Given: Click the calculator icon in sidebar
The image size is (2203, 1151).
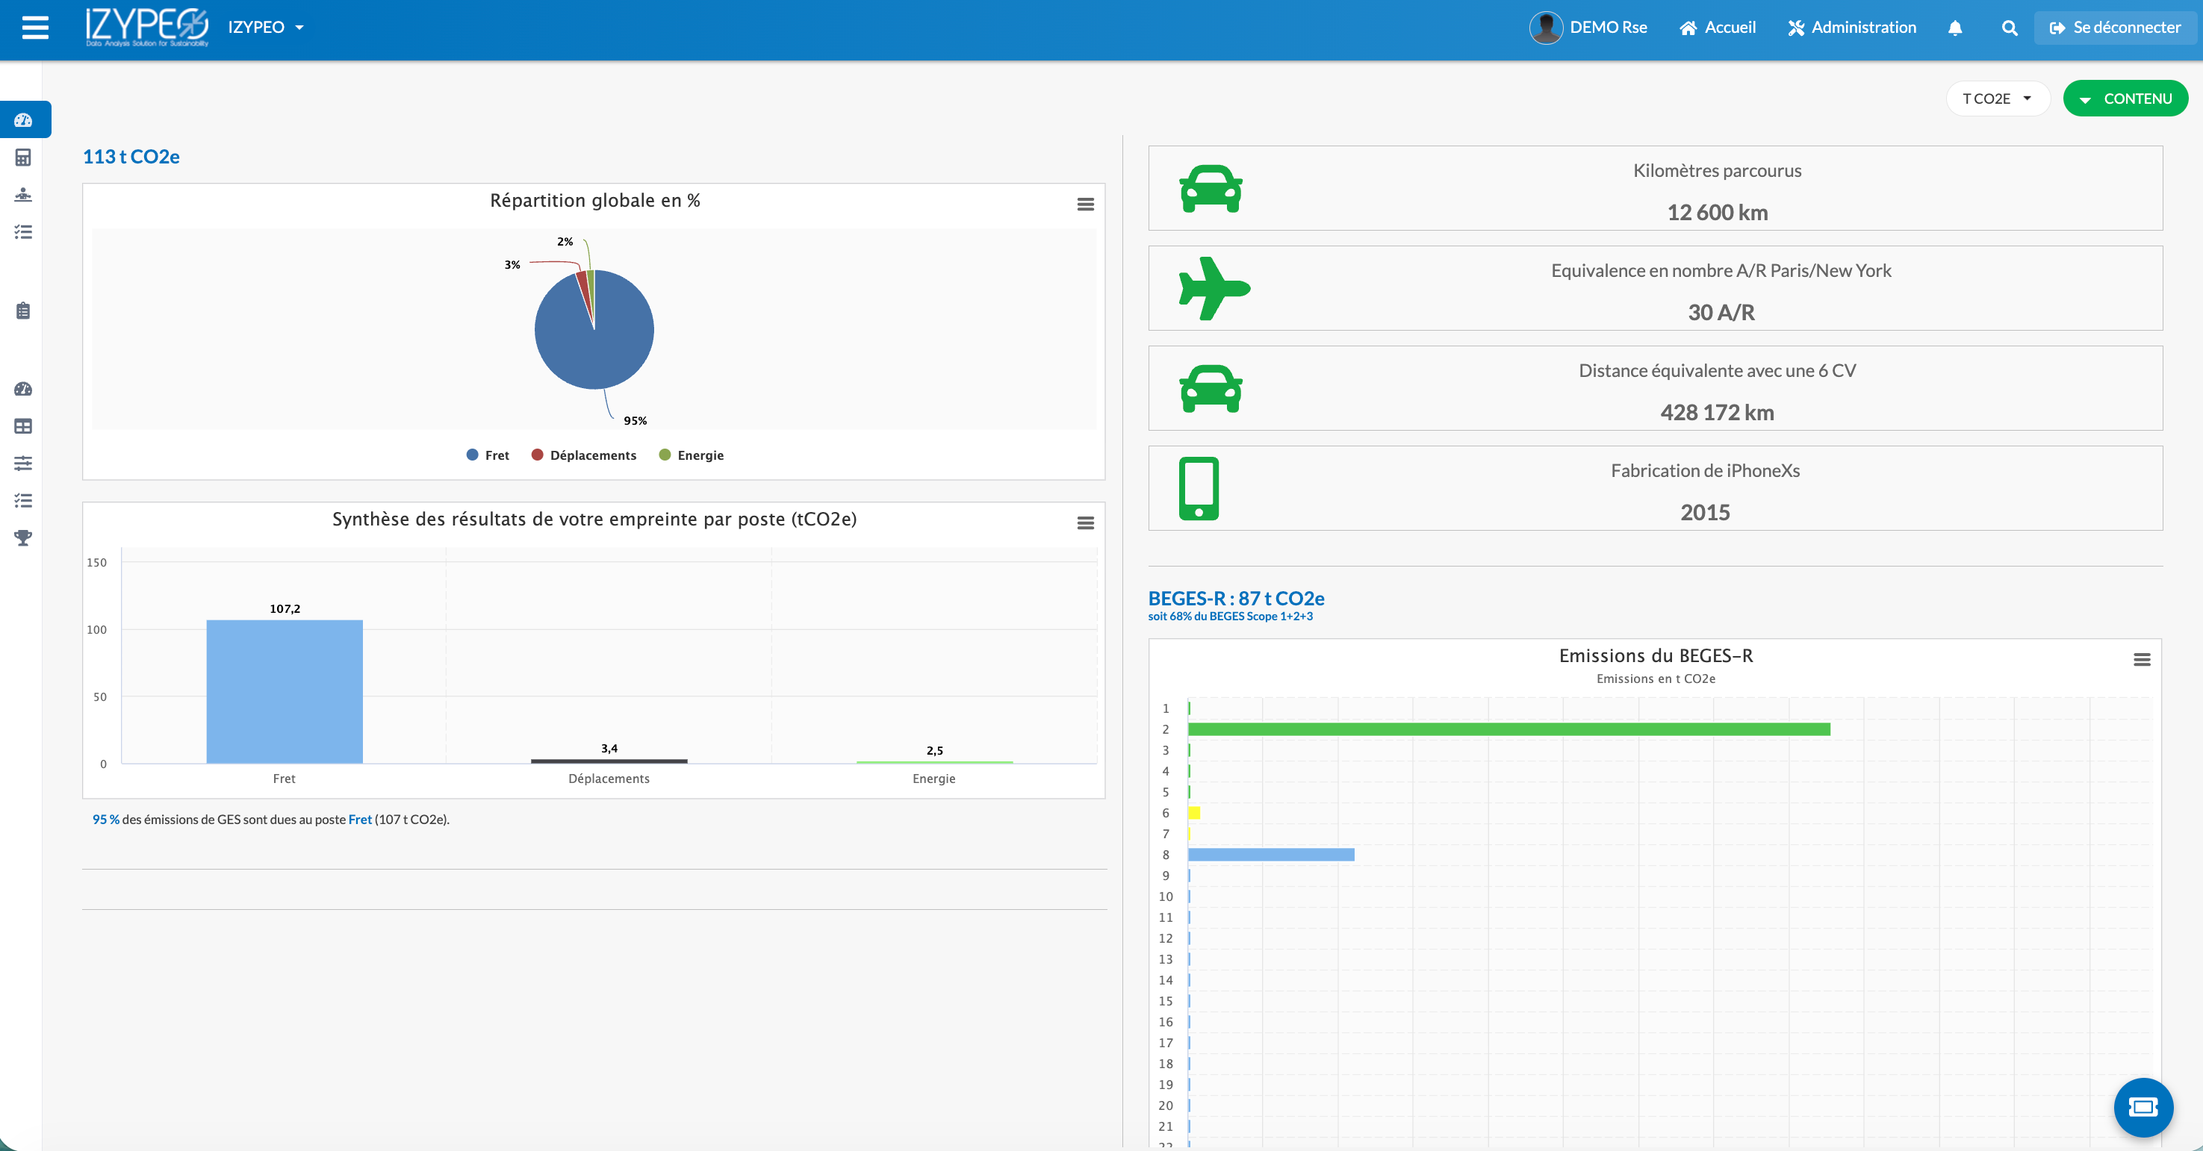Looking at the screenshot, I should [23, 157].
